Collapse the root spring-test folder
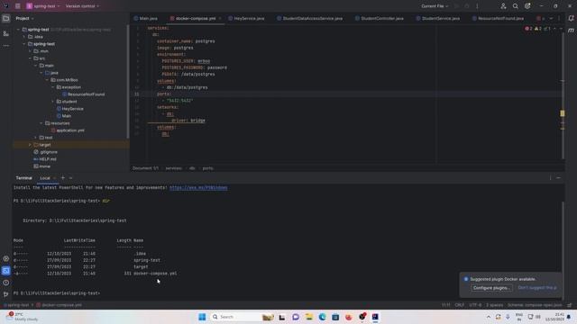This screenshot has height=324, width=577. (18, 30)
